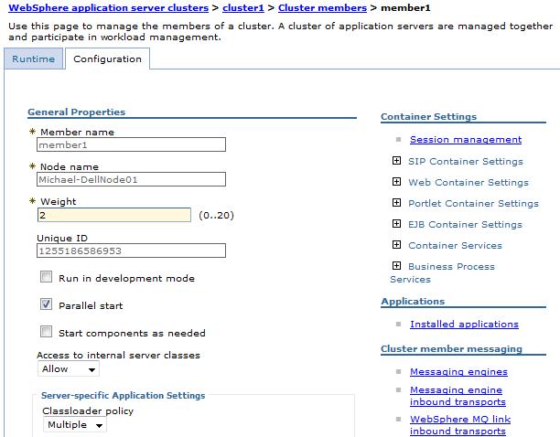This screenshot has width=560, height=437.
Task: Expand Business Process Services plus icon
Action: tap(396, 266)
